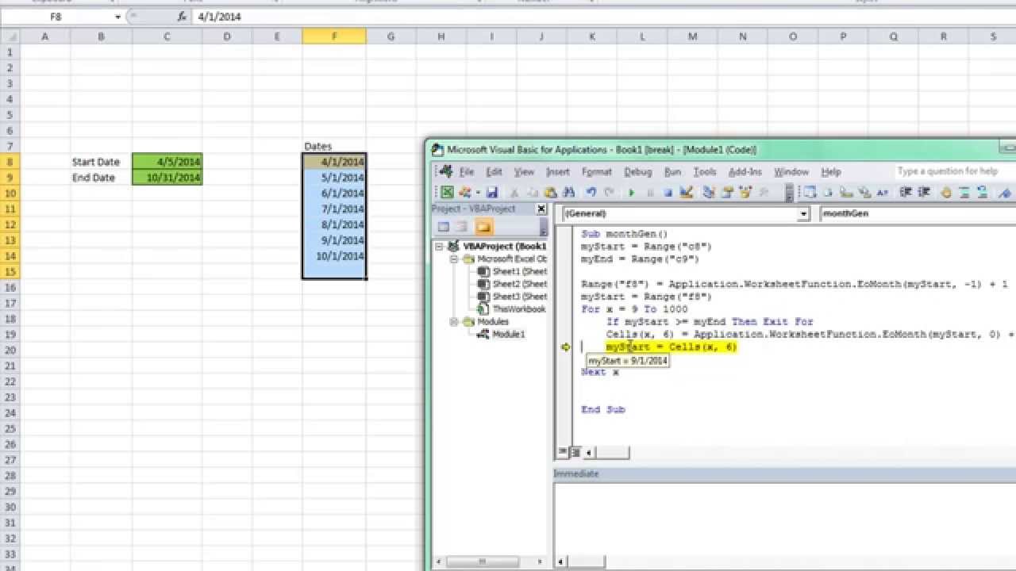
Task: Click the Undo arrow in the VBA toolbar
Action: (591, 192)
